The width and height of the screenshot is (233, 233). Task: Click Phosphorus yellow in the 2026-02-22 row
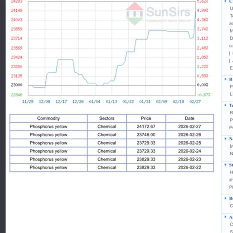(49, 167)
